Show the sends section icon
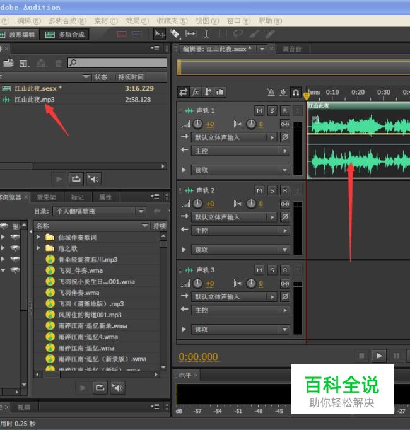Image resolution: width=410 pixels, height=430 pixels. 208,92
